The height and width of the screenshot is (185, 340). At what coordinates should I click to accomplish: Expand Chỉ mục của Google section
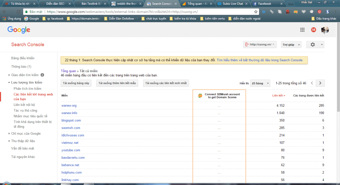click(x=9, y=134)
